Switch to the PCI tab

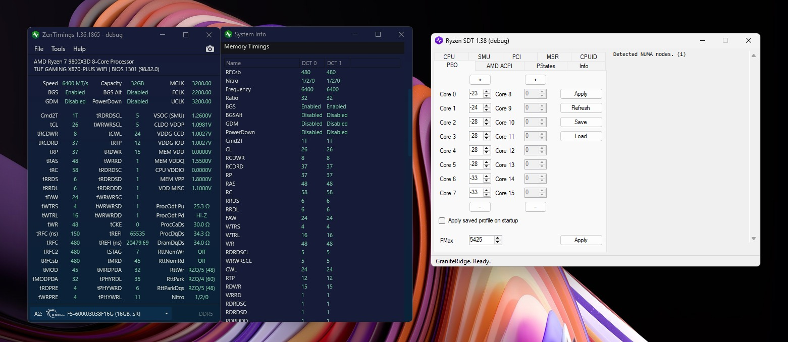(516, 56)
